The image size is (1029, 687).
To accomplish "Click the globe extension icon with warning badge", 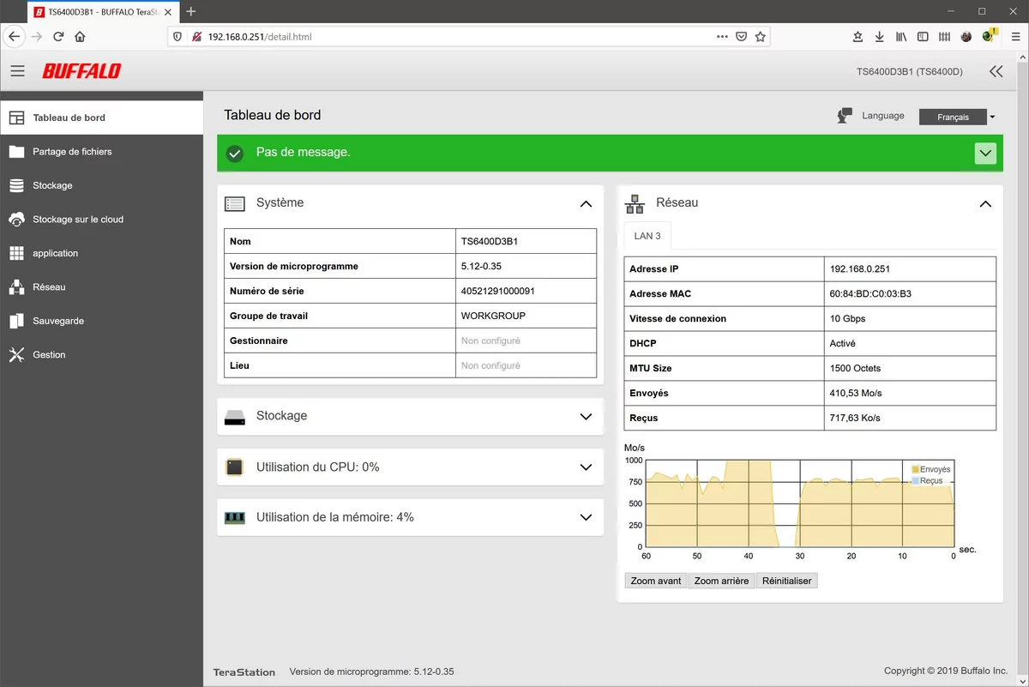I will [x=990, y=36].
